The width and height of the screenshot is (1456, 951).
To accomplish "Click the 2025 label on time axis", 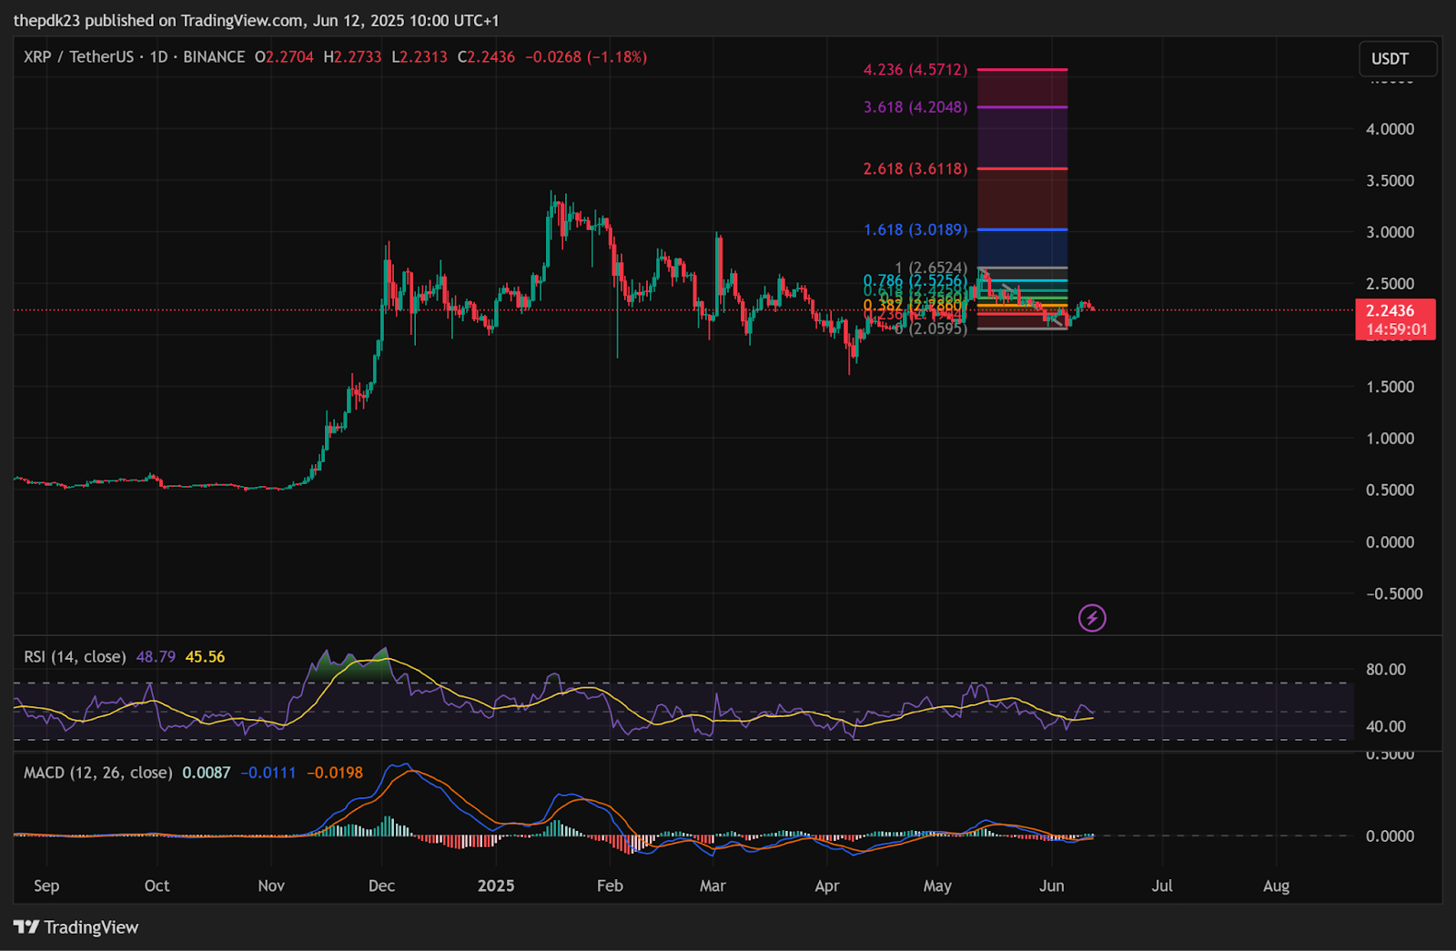I will click(x=496, y=885).
